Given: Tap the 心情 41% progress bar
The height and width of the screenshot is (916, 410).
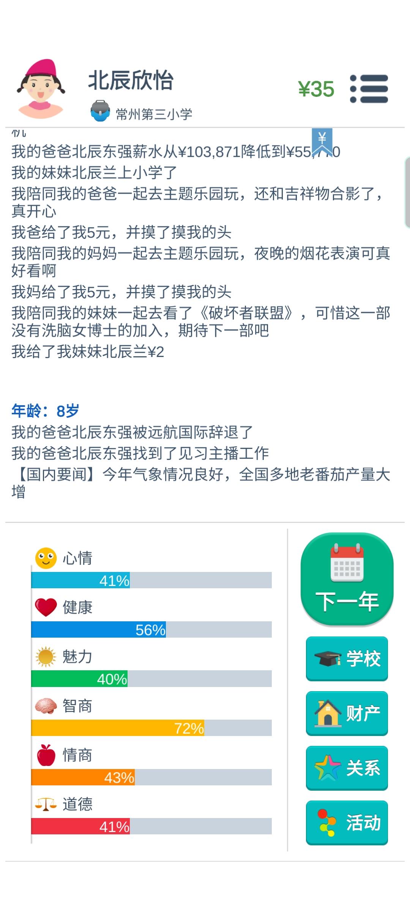Looking at the screenshot, I should pos(151,580).
